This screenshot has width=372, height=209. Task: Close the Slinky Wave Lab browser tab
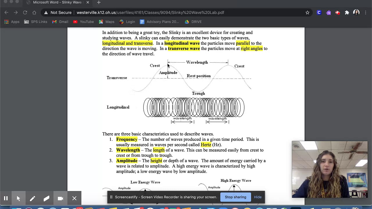click(87, 2)
